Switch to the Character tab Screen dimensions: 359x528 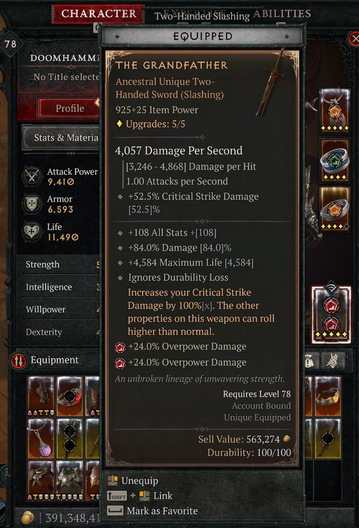pos(98,14)
